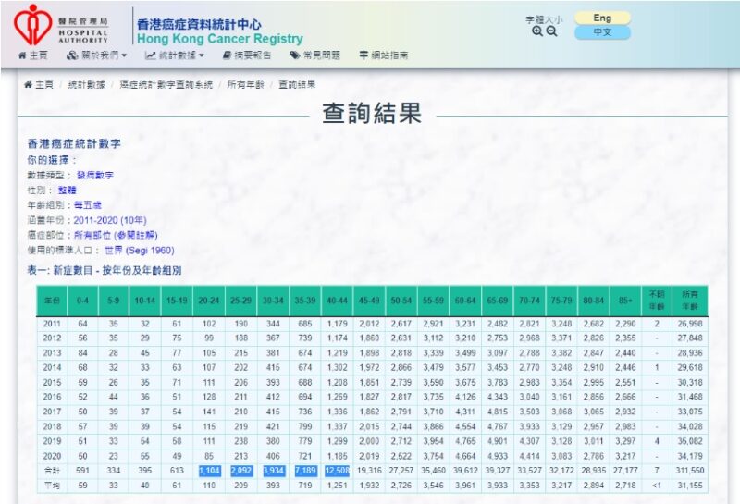Click the Hong Kong Cancer Registry title
Image resolution: width=740 pixels, height=504 pixels.
(x=219, y=39)
